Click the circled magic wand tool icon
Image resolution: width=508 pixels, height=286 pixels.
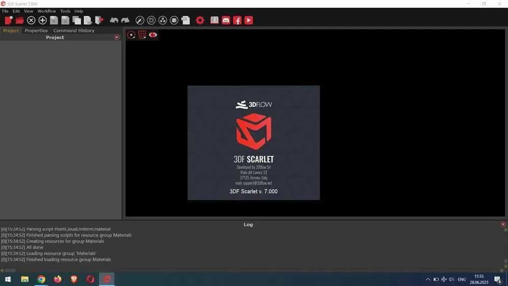[x=140, y=20]
